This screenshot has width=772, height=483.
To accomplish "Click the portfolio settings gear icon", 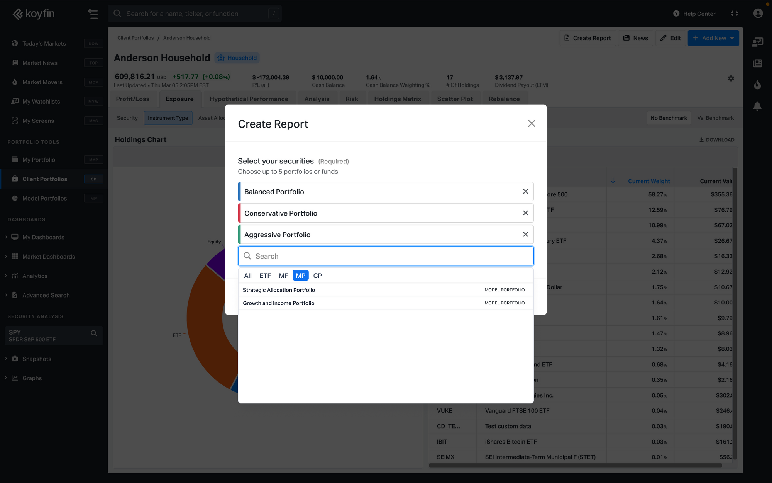I will click(x=731, y=78).
